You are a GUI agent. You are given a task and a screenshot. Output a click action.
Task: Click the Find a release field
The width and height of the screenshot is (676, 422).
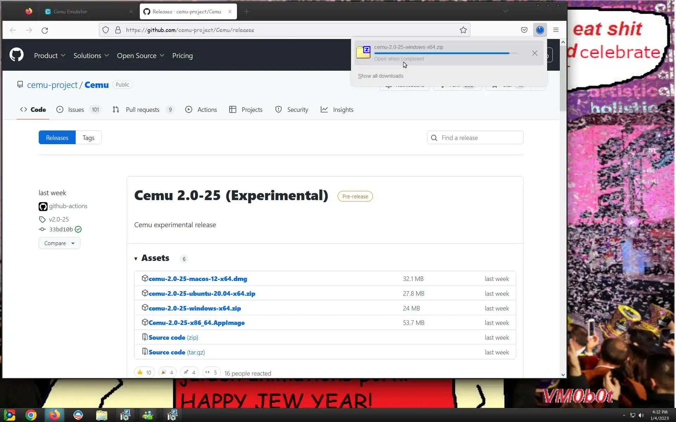(475, 138)
